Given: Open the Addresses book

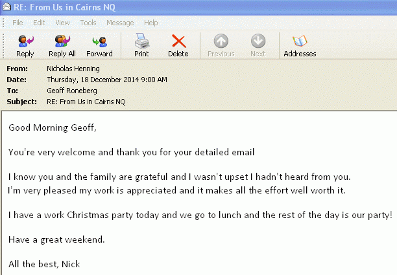Looking at the screenshot, I should tap(300, 46).
